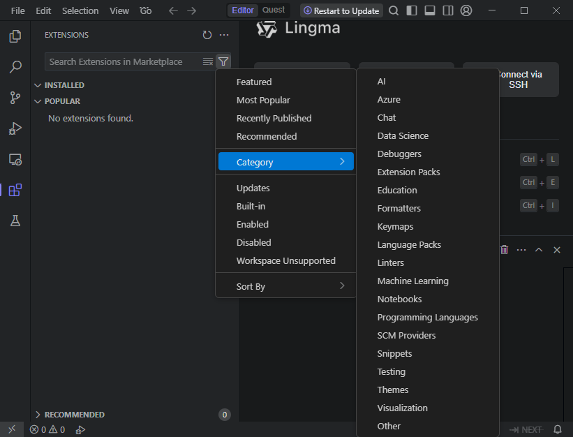This screenshot has width=573, height=437.
Task: Open the Selection menu
Action: coord(80,10)
